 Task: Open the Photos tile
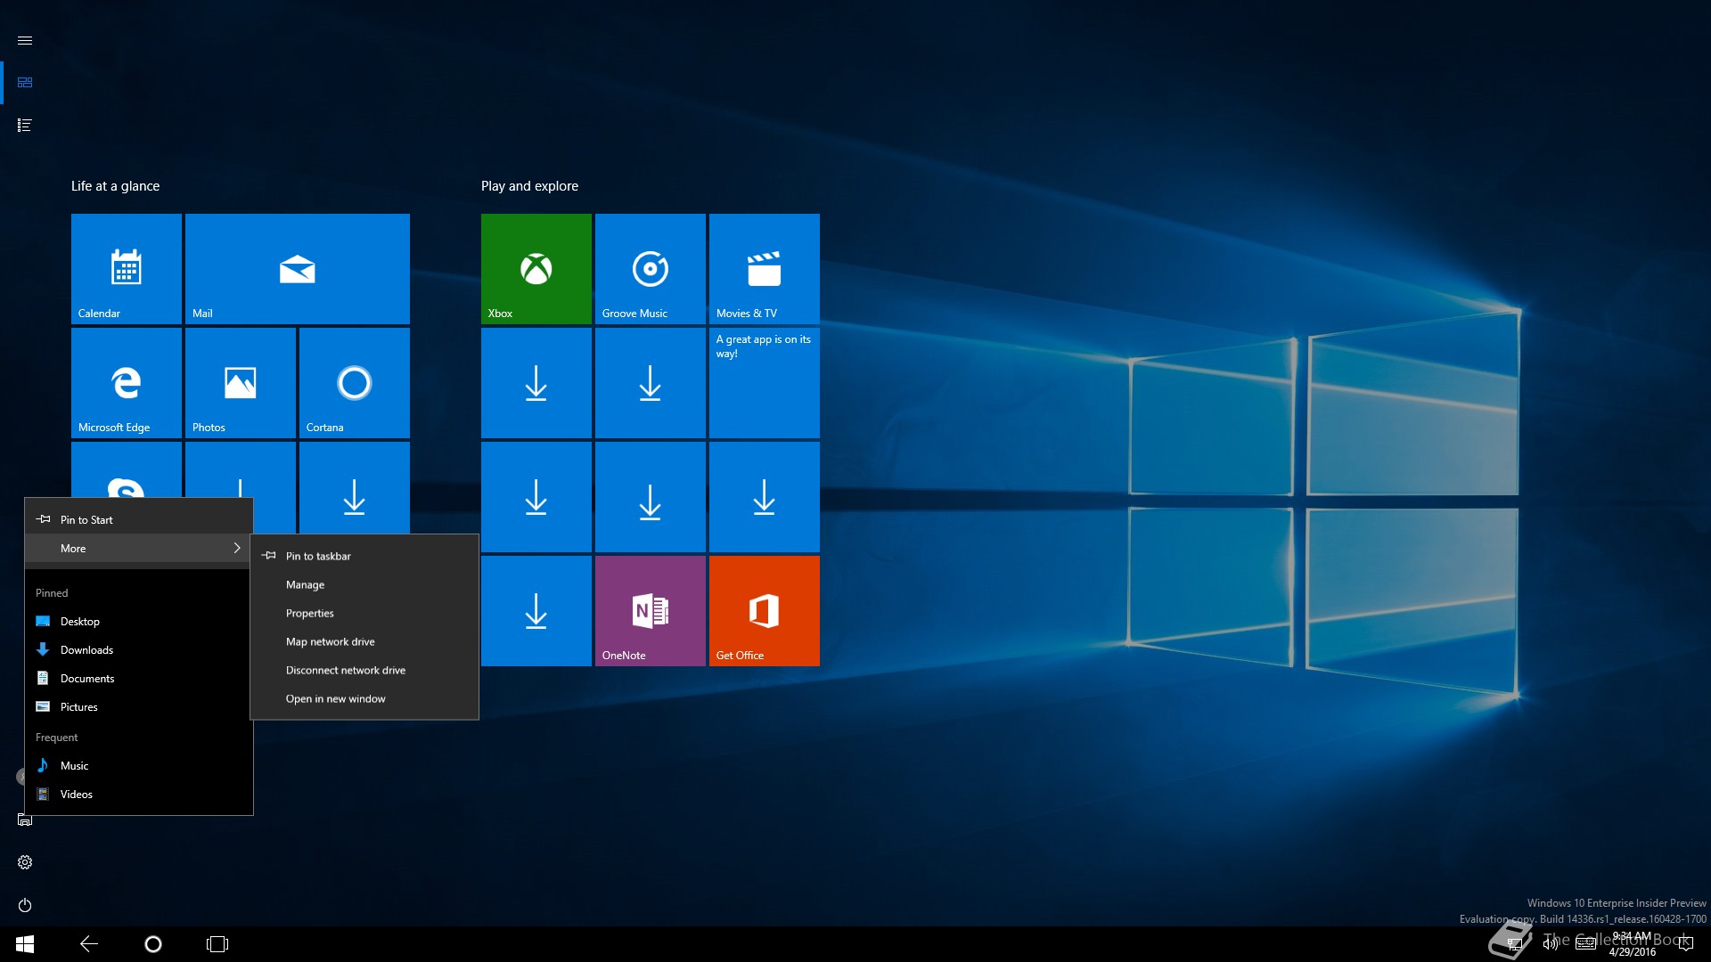[241, 383]
